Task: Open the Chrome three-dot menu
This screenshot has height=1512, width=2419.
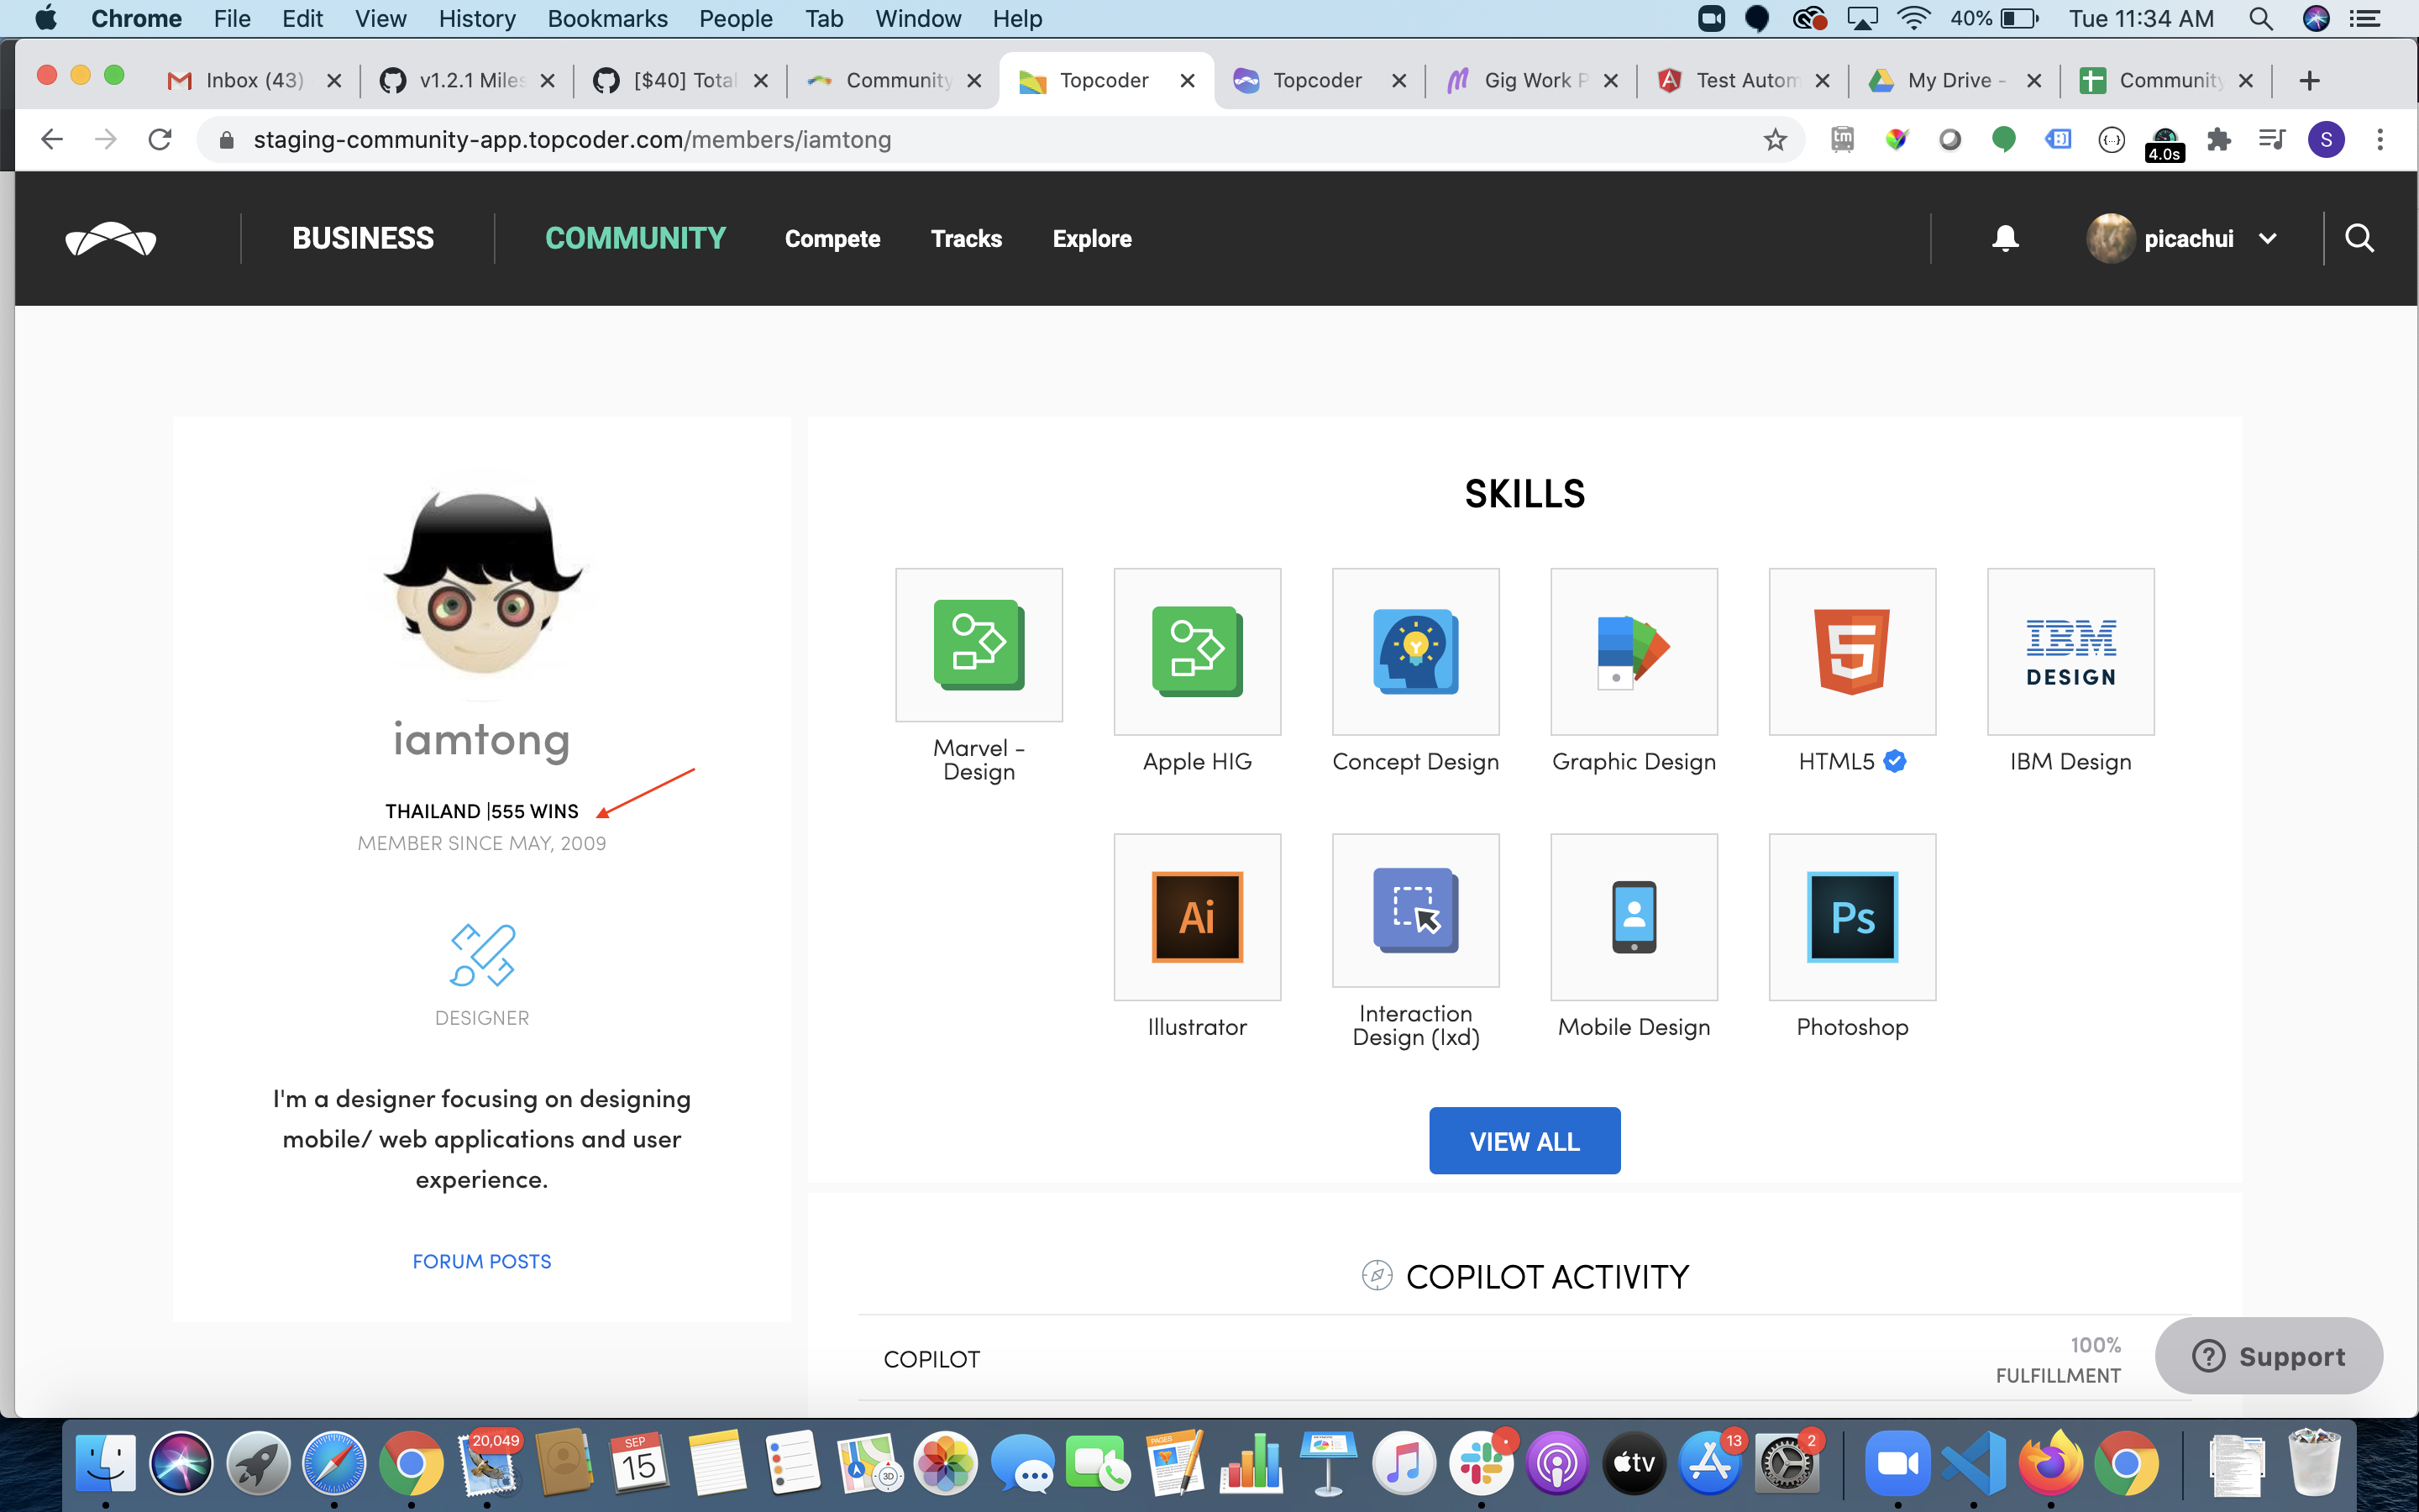Action: tap(2380, 139)
